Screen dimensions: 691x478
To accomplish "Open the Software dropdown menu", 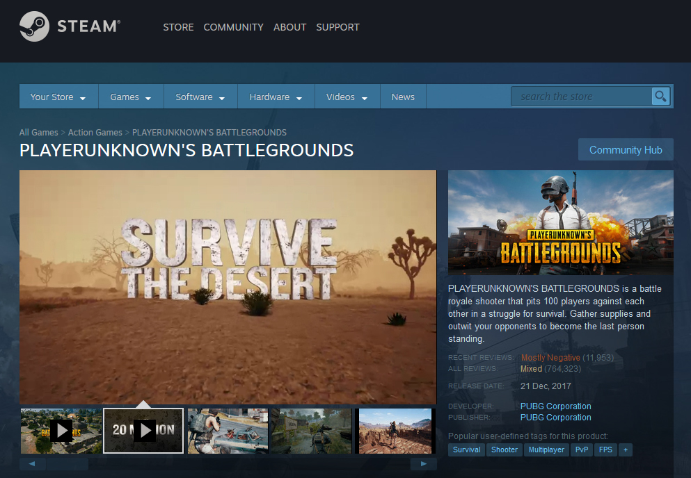I will pos(200,97).
